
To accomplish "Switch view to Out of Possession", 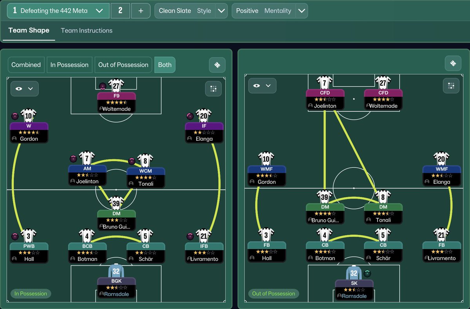I will point(123,65).
